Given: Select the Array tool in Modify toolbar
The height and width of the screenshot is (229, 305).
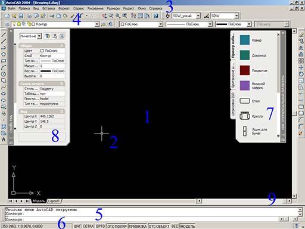Looking at the screenshot, I should point(301,61).
